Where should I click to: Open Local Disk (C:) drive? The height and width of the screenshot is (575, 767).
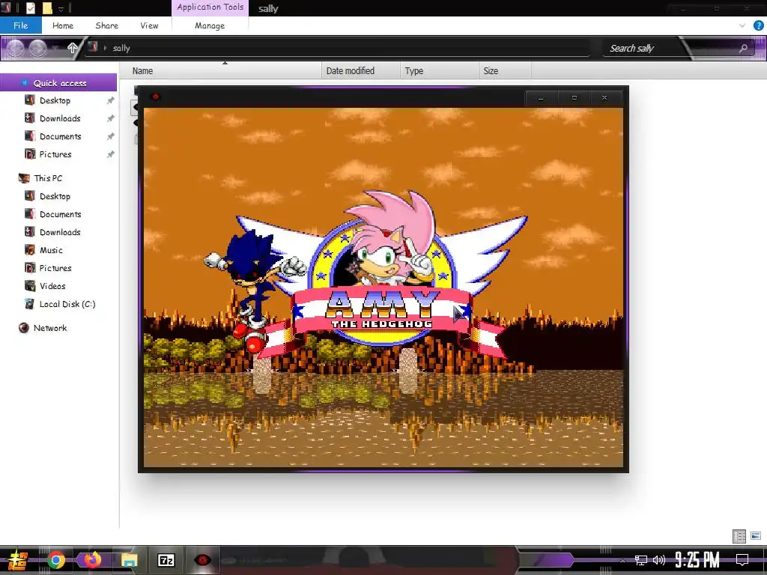pos(67,304)
